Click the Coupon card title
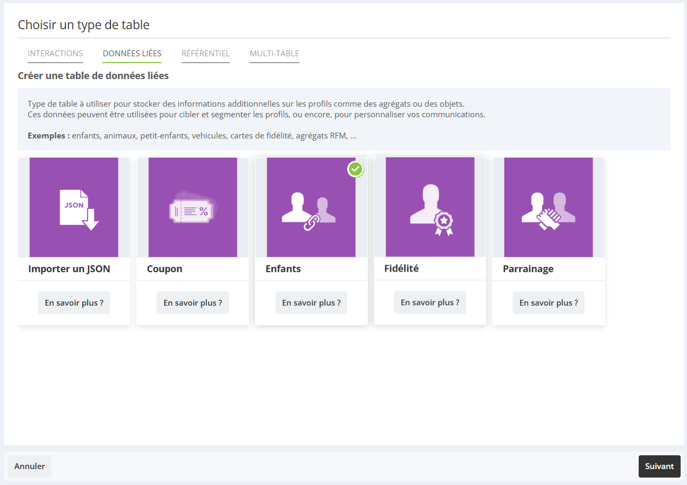687x485 pixels. point(165,269)
